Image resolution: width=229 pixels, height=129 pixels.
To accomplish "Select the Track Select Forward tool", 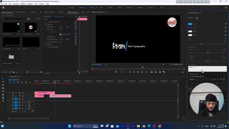I will 3,82.
